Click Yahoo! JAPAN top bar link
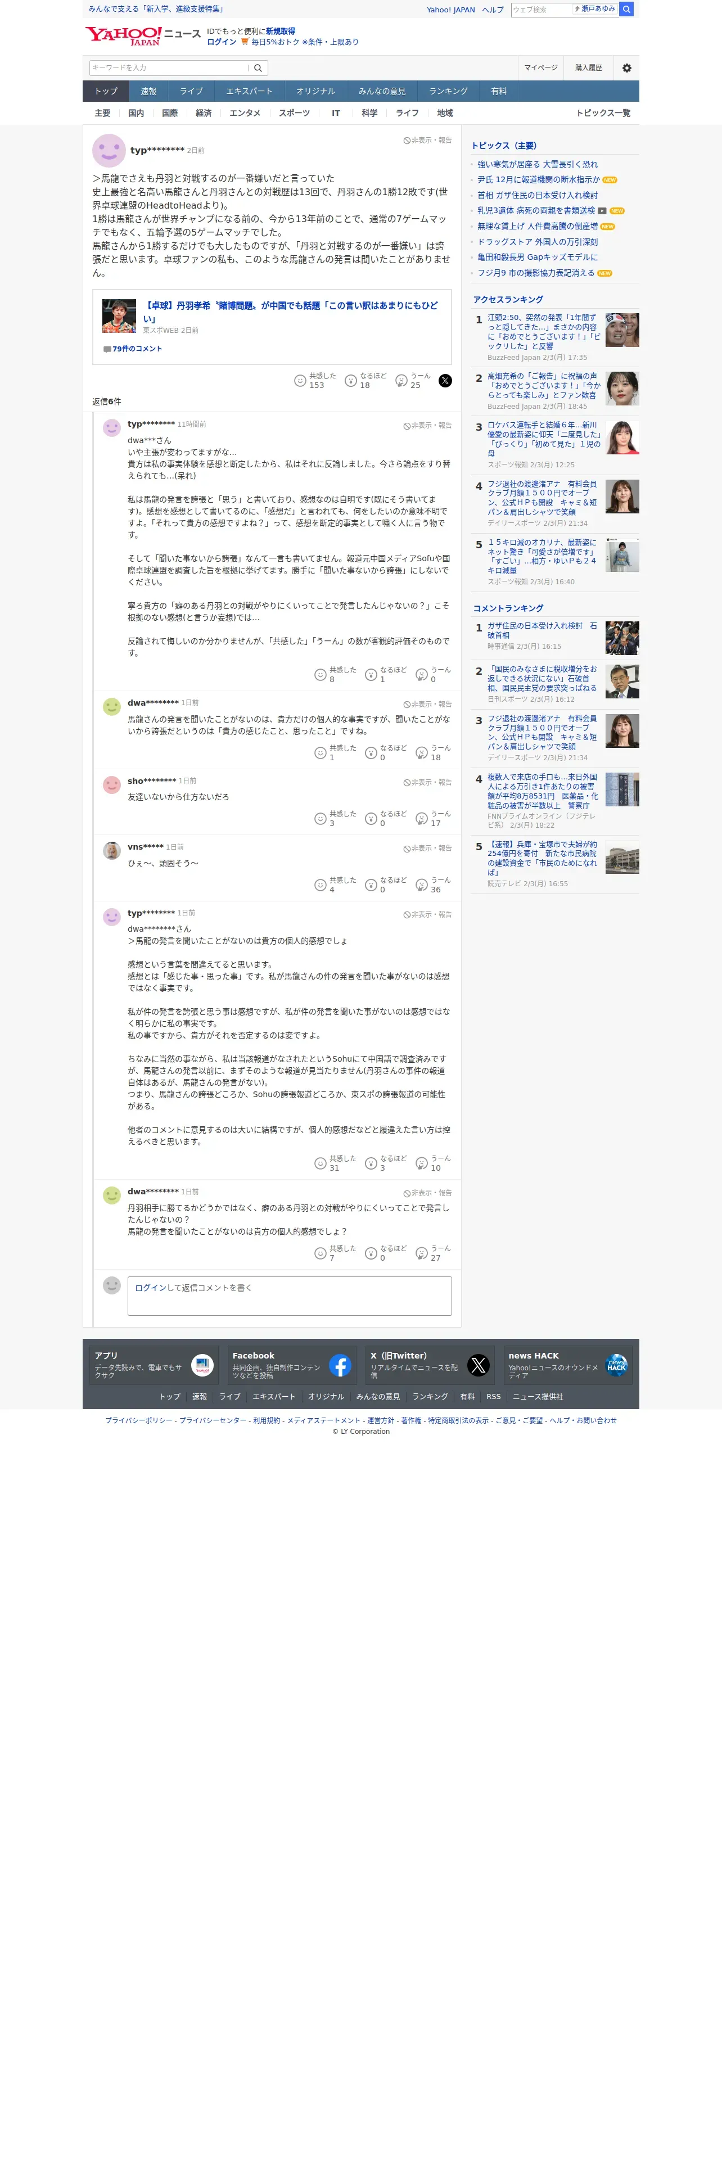Screen dimensions: 722x2166 [450, 10]
